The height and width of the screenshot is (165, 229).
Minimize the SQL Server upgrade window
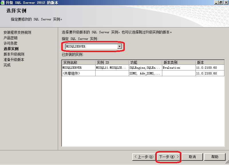point(216,3)
